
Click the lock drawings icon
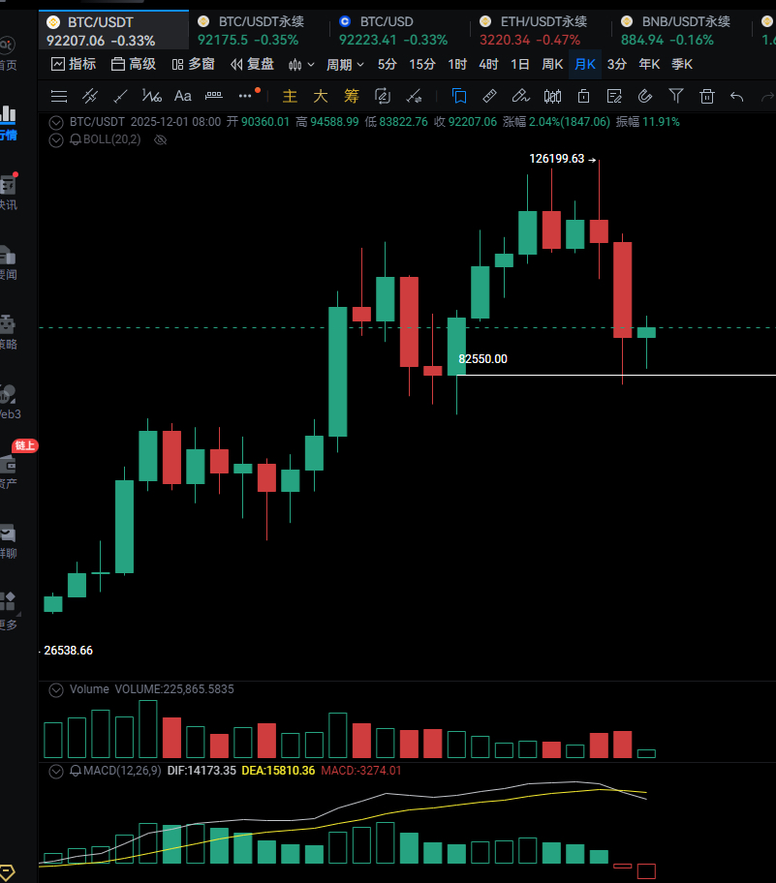[583, 96]
